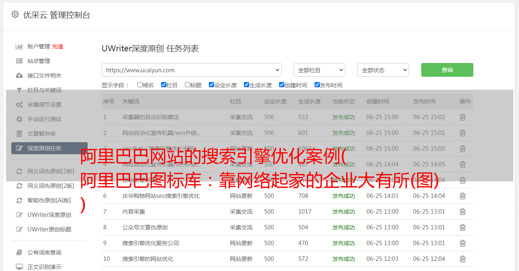Select UWriter原创标题 in sidebar

click(x=49, y=229)
